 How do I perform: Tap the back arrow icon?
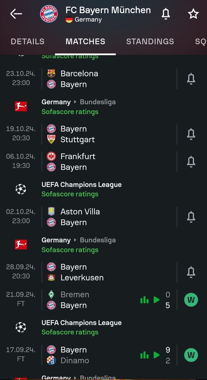pyautogui.click(x=16, y=14)
